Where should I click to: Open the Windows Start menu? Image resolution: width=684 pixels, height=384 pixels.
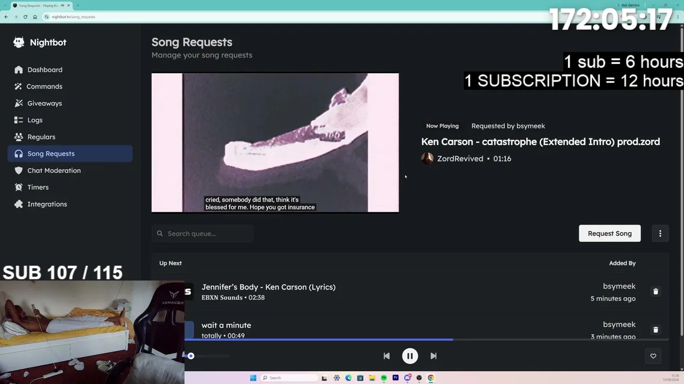(253, 378)
